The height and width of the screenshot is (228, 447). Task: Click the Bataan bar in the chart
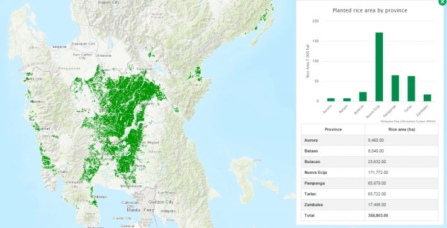347,100
